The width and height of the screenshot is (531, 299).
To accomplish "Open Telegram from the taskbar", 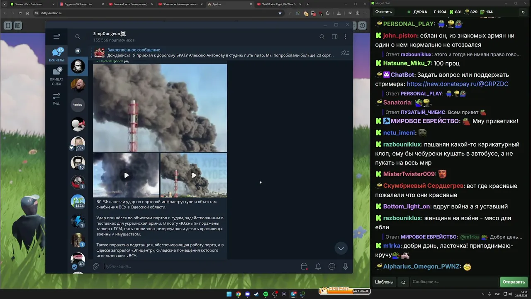I will coord(293,294).
